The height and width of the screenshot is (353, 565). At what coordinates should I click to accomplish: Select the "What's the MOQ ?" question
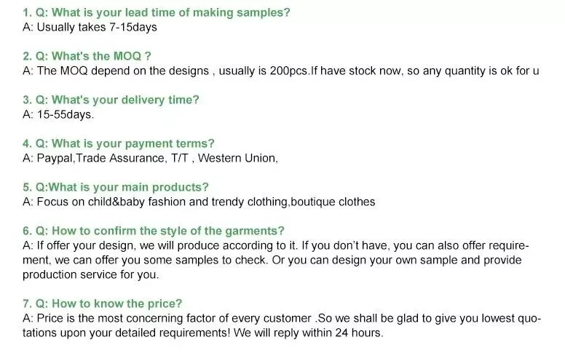coord(87,56)
